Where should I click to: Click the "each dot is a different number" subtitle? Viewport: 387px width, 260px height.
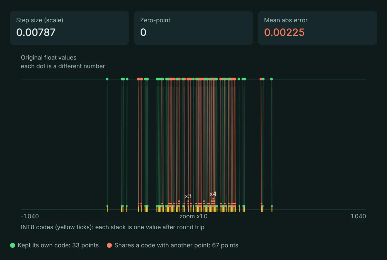click(63, 66)
